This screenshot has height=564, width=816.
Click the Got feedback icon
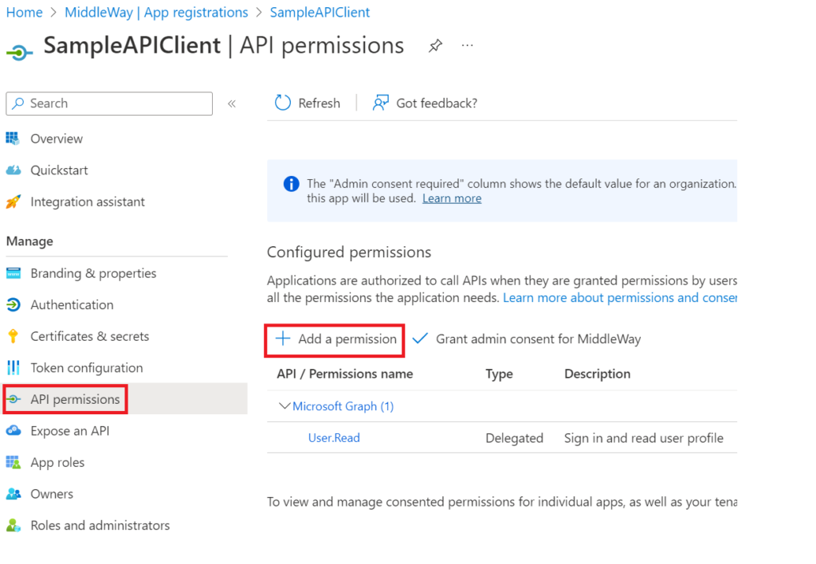point(381,103)
